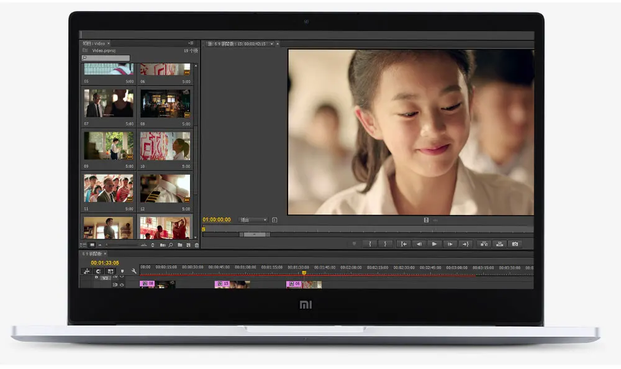Select clip thumbnail 09 in project panel
Viewport: 621px width, 369px height.
(109, 146)
